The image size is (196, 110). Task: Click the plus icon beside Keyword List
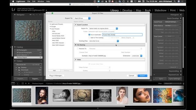point(154,75)
